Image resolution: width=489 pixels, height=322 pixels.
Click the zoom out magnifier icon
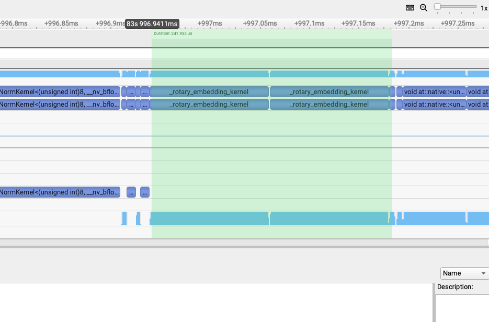tap(424, 8)
